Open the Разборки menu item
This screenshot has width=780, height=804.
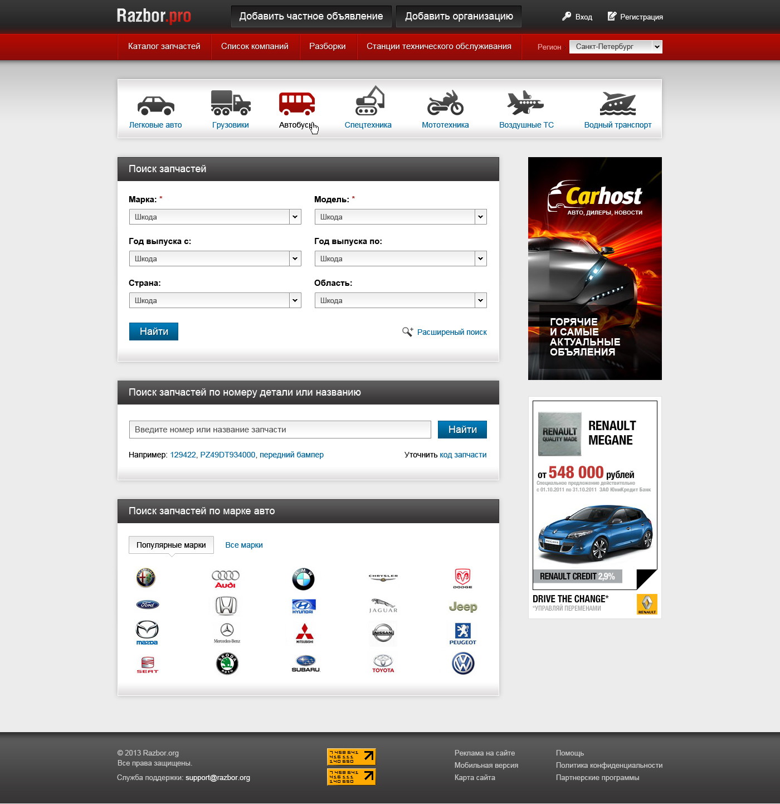tap(328, 47)
